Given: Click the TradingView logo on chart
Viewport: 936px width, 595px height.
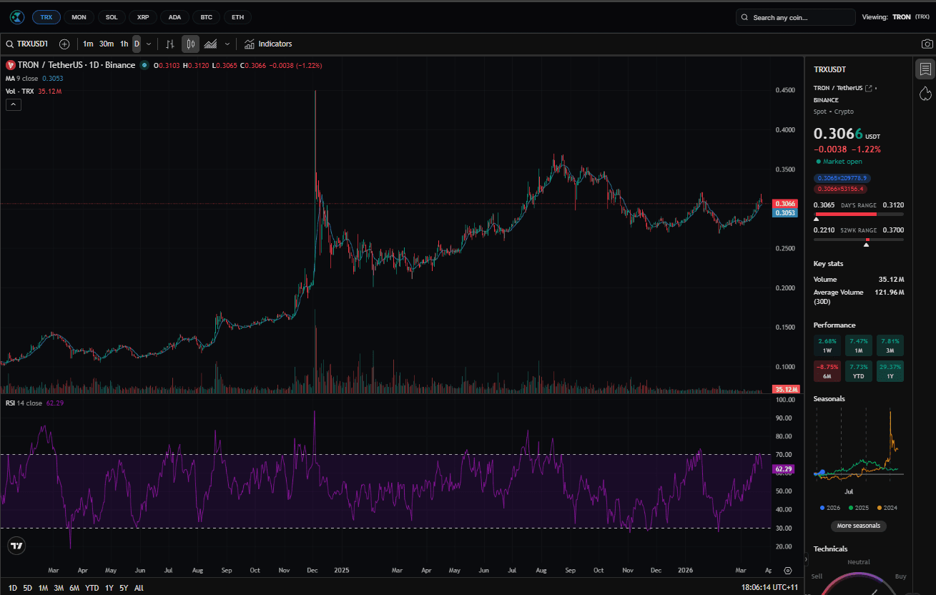Looking at the screenshot, I should (x=16, y=546).
